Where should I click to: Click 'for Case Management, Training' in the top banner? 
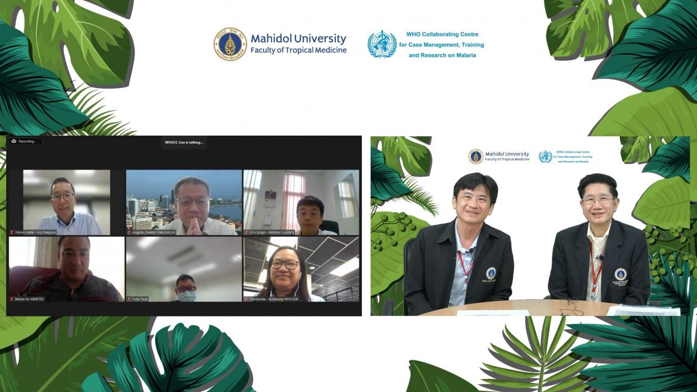441,45
